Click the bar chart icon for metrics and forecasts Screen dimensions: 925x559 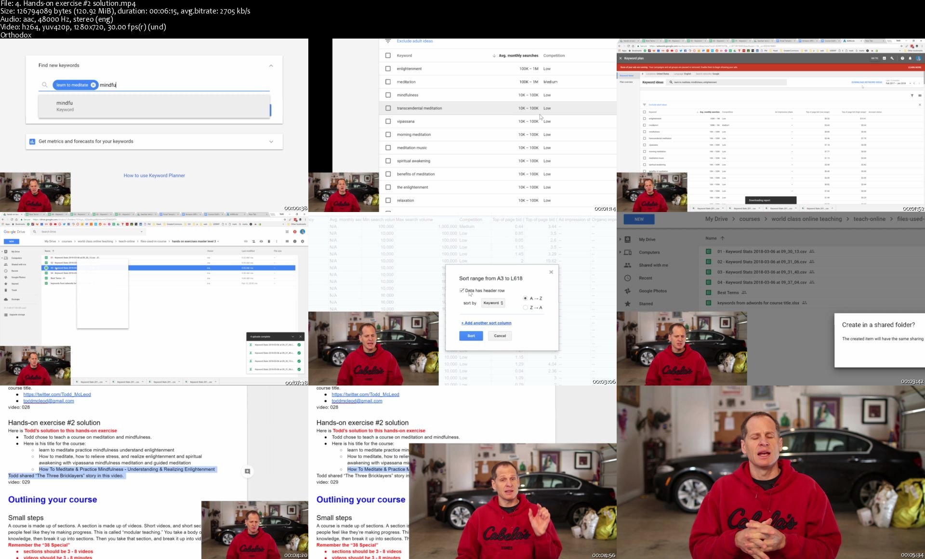coord(32,142)
